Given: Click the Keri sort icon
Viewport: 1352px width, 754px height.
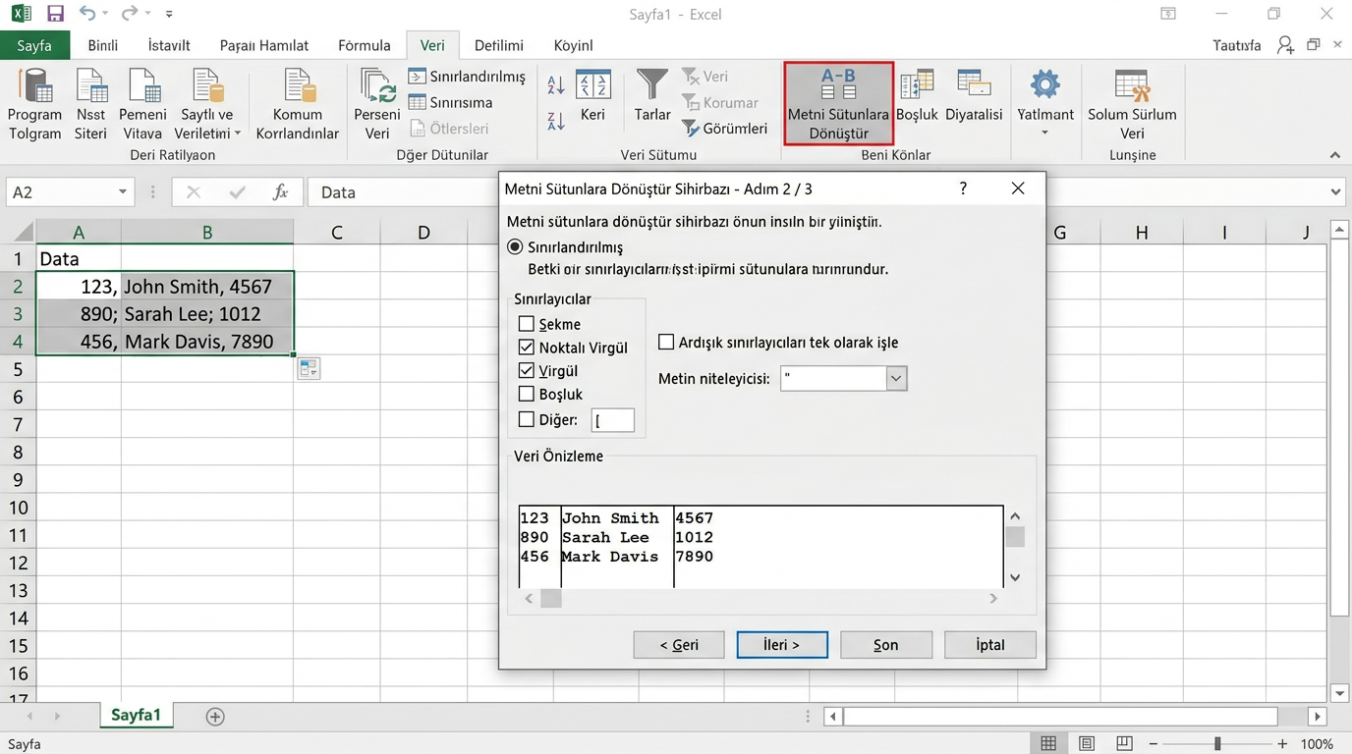Looking at the screenshot, I should (592, 85).
